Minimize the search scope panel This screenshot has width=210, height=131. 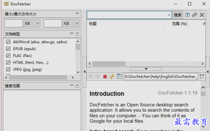coord(72,85)
